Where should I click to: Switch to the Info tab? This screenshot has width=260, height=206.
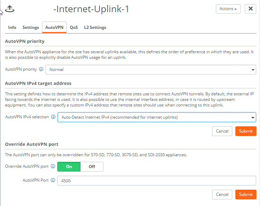[x=12, y=27]
